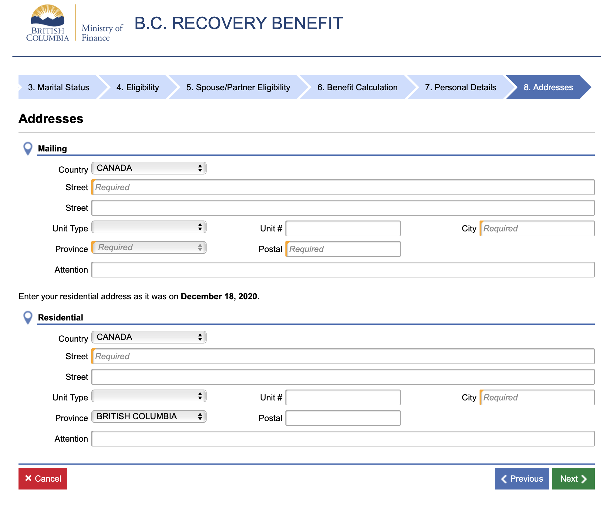The image size is (613, 521).
Task: Open the Residential Unit Type dropdown
Action: point(149,396)
